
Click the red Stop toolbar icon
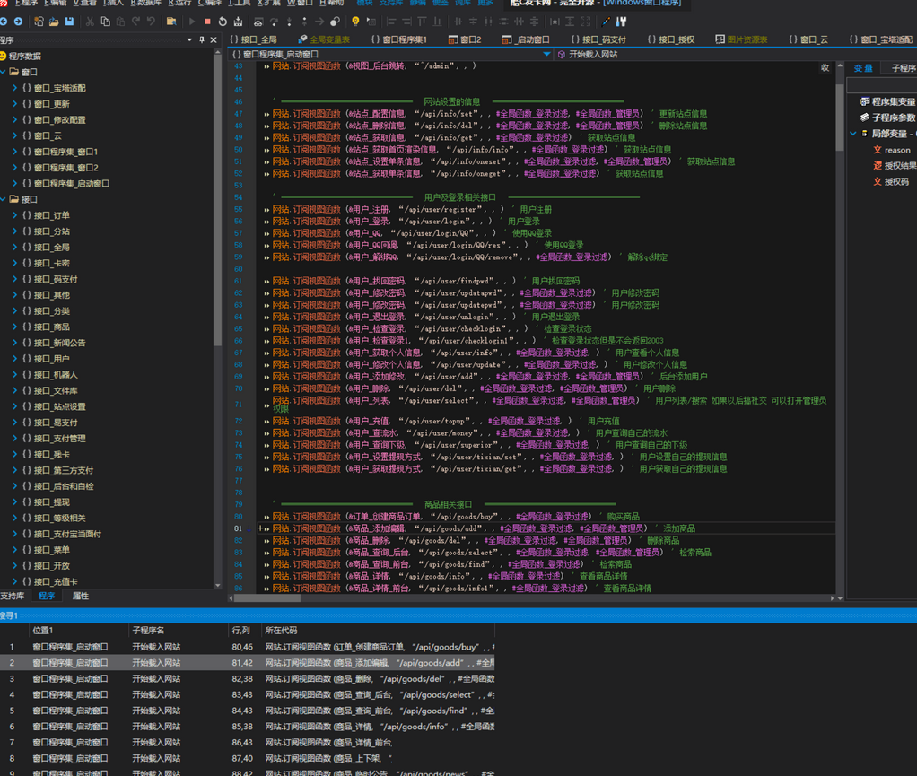[x=207, y=22]
